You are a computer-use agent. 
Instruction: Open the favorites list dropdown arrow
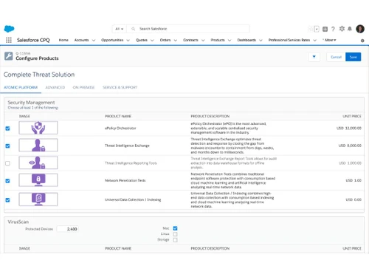[317, 29]
